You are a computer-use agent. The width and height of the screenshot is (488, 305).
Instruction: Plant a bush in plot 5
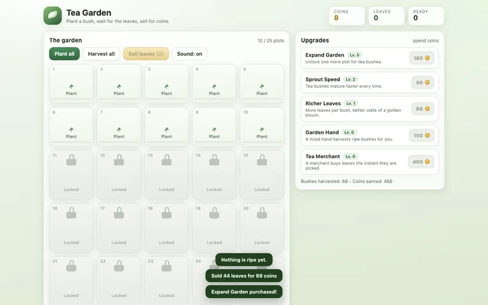pos(262,84)
